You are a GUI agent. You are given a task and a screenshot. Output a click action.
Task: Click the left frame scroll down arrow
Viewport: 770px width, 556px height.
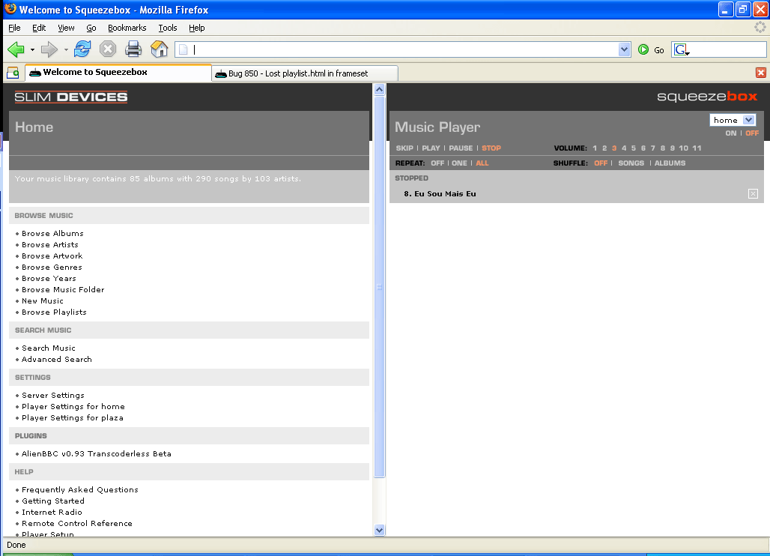click(379, 530)
